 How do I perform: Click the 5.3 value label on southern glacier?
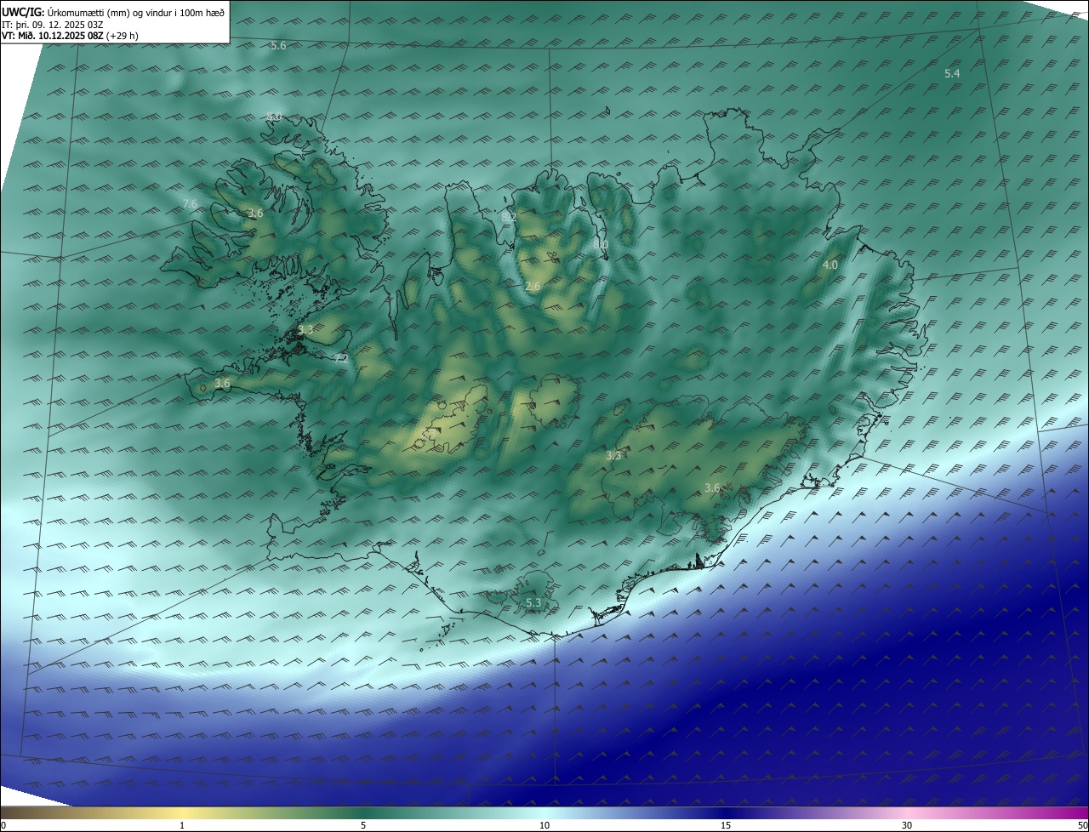coord(533,603)
